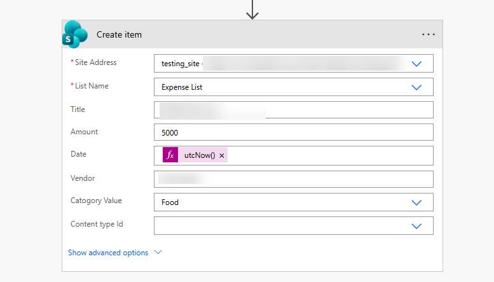The width and height of the screenshot is (494, 282).
Task: Click the Food category value text
Action: click(x=170, y=202)
